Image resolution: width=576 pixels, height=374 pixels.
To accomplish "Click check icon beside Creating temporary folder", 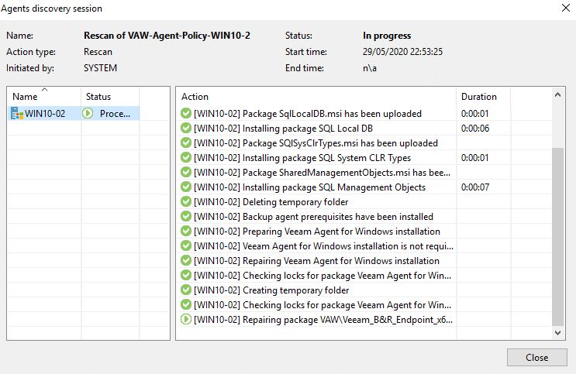I will (x=186, y=290).
